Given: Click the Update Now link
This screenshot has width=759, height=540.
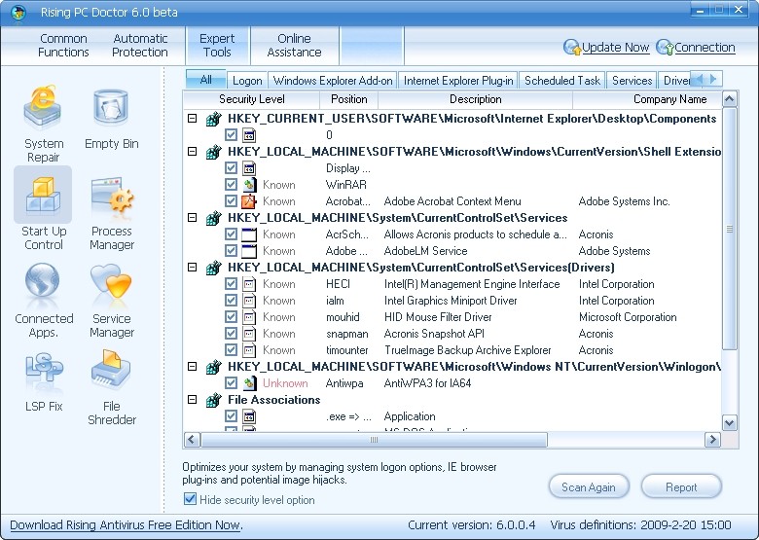Looking at the screenshot, I should [615, 48].
